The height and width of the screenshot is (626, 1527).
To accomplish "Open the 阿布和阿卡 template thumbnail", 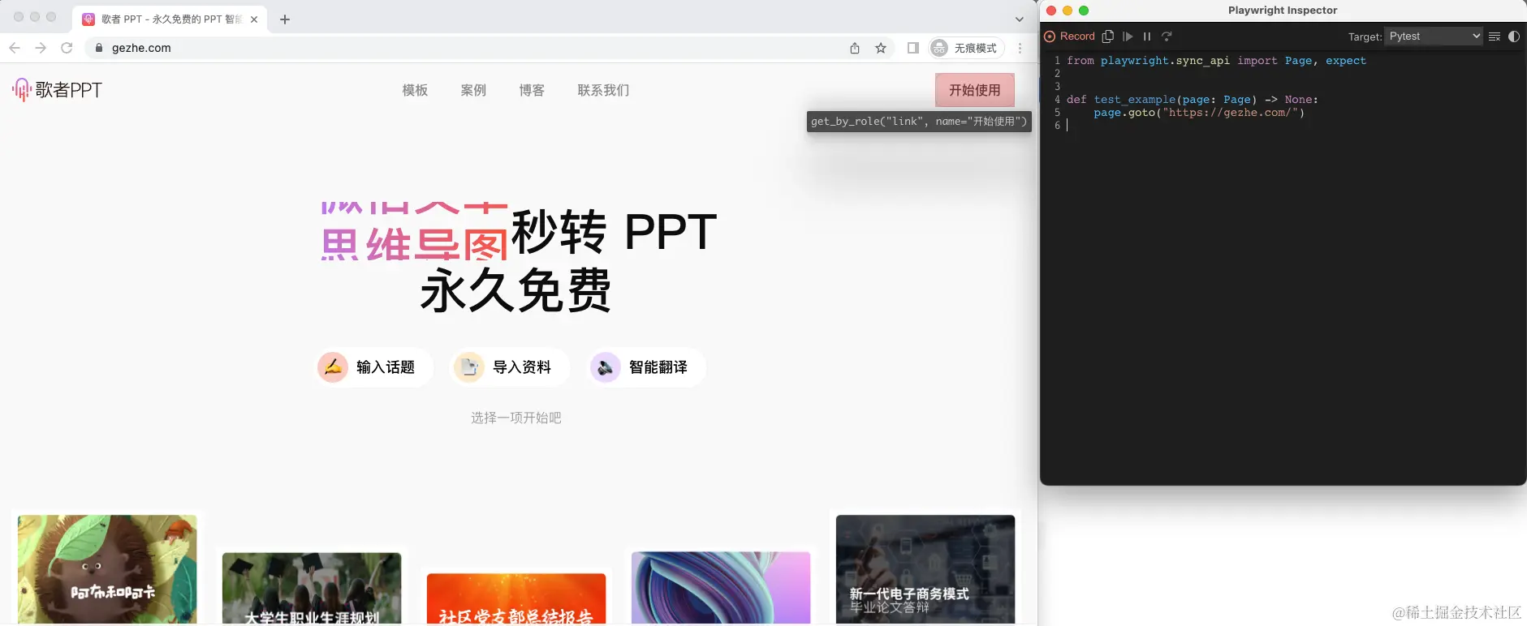I will 107,569.
